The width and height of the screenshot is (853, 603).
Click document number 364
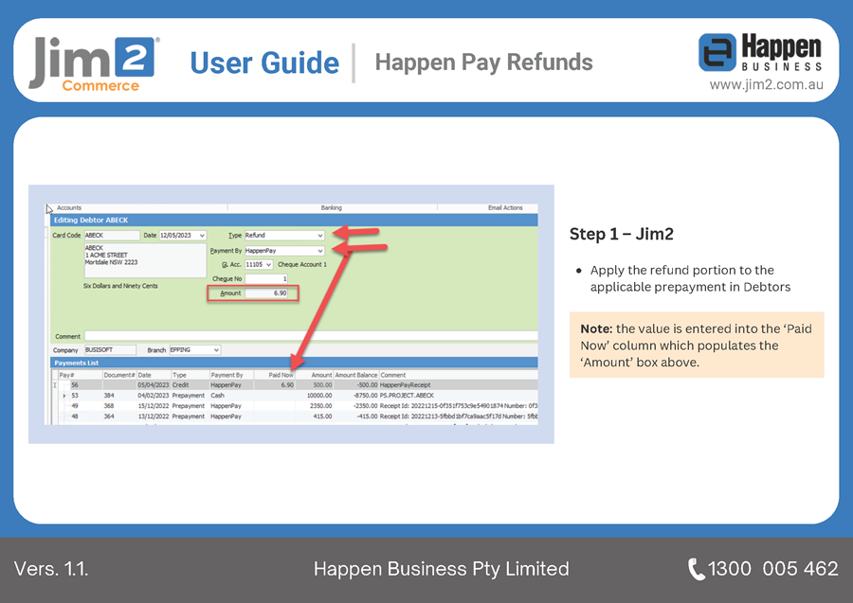click(x=109, y=417)
